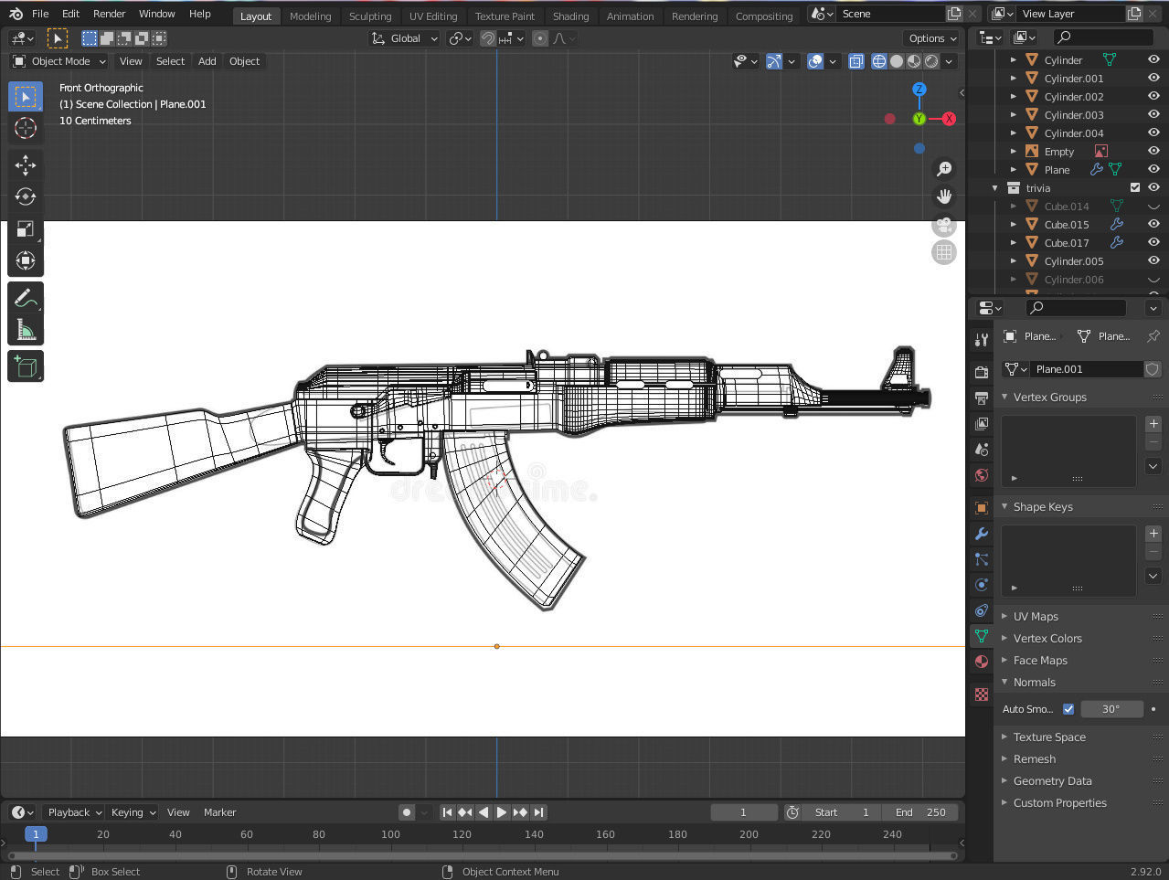Open the Output properties tab
This screenshot has height=880, width=1169.
click(982, 398)
